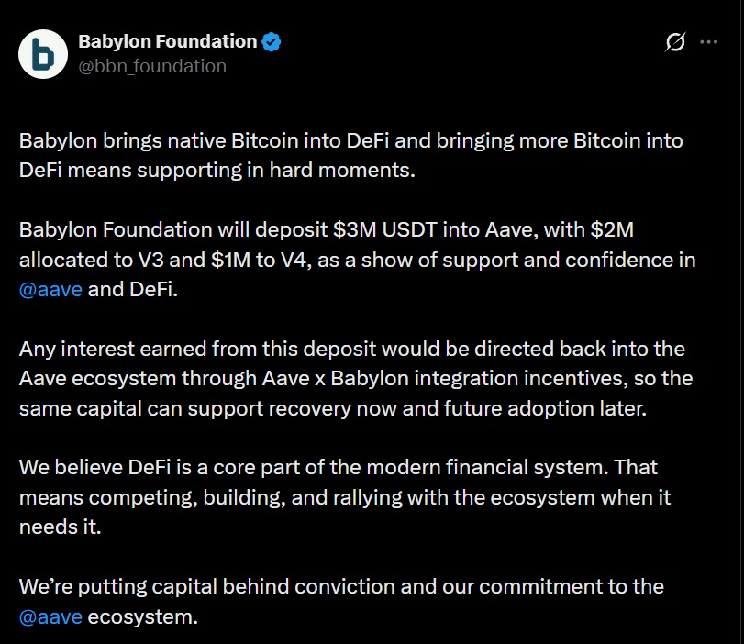
Task: Follow the @aave mention before 'ecosystem.'
Action: (x=50, y=616)
